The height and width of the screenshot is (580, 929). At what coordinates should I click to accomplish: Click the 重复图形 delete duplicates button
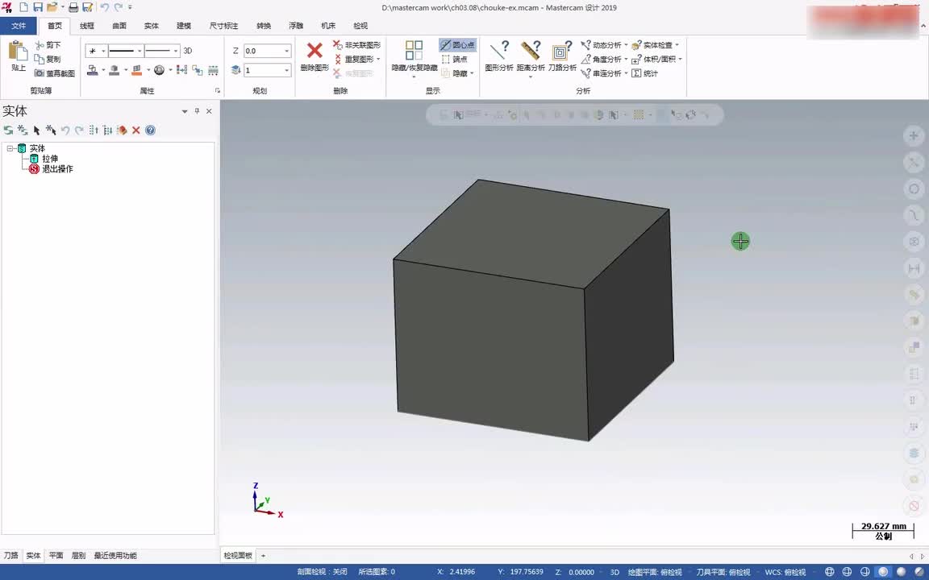tap(356, 59)
